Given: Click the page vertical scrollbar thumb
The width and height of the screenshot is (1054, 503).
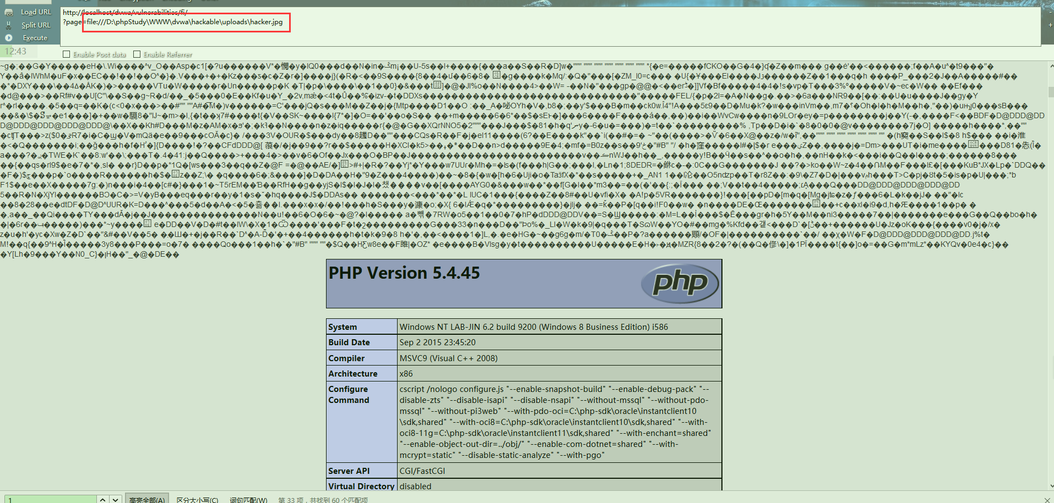Looking at the screenshot, I should [1051, 92].
